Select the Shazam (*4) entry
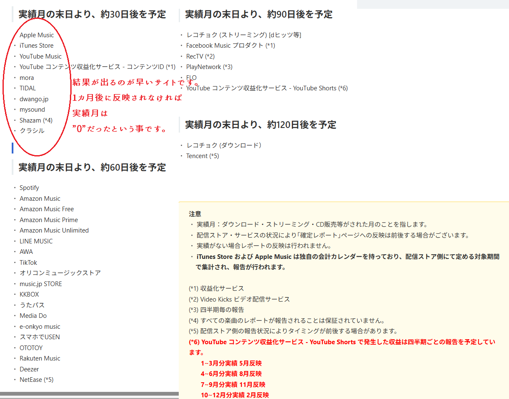Image resolution: width=509 pixels, height=399 pixels. click(36, 120)
